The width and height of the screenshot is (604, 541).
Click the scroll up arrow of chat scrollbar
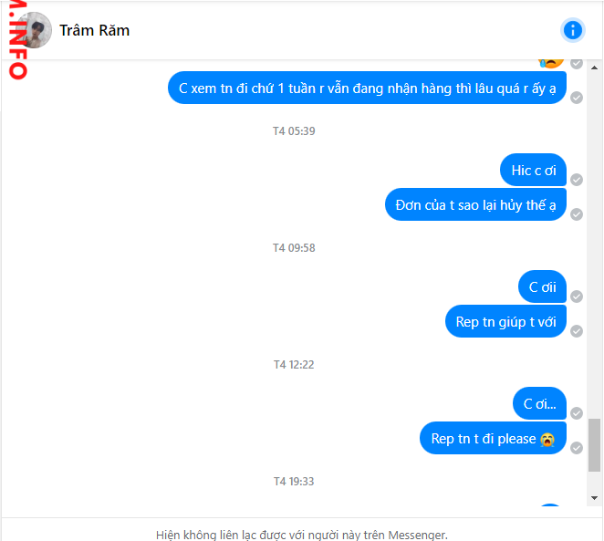coord(595,68)
